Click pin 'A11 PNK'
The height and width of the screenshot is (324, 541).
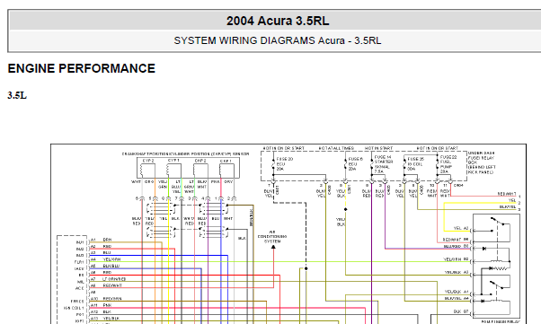[101, 305]
